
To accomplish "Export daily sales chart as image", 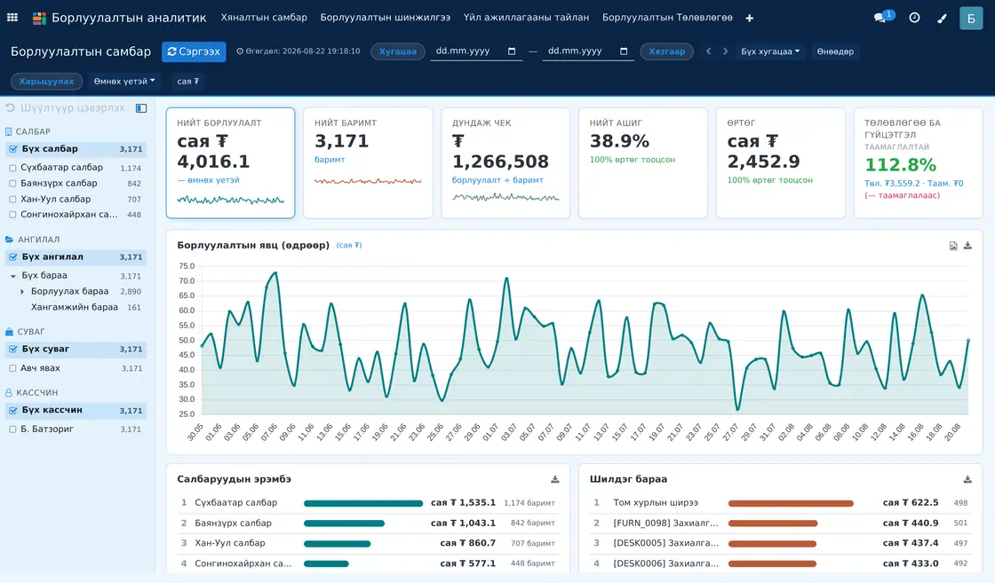I will [953, 246].
